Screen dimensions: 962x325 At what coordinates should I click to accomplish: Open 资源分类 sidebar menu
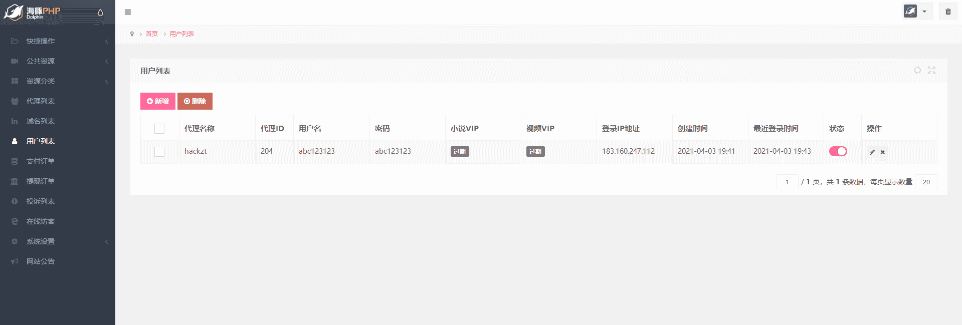pyautogui.click(x=58, y=81)
